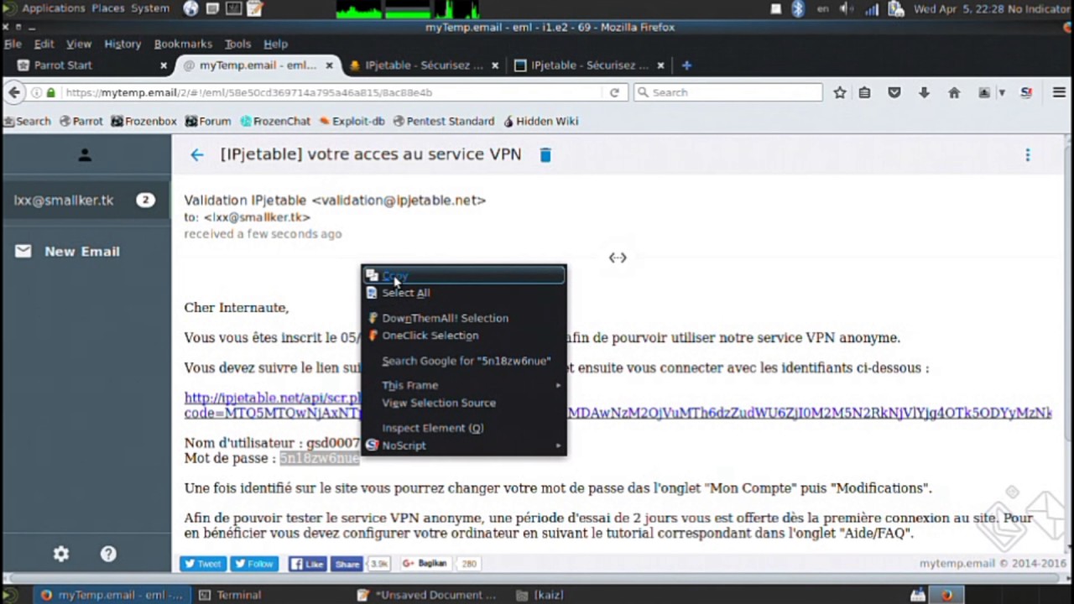Open the Firefox File menu
Viewport: 1074px width, 604px height.
13,44
